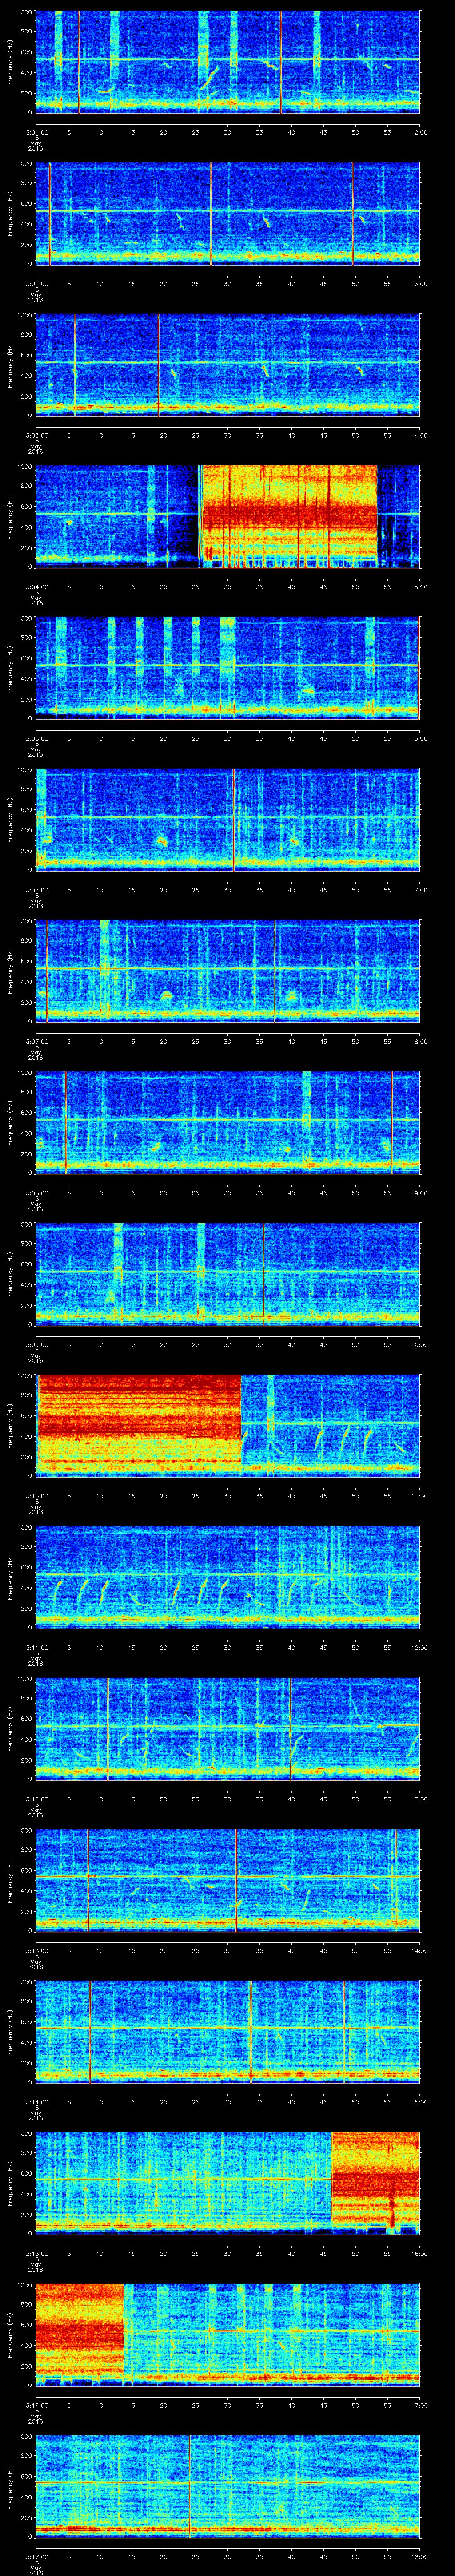Screen dimensions: 455x2576
Task: Click the 13:00 end-time label
Action: [x=419, y=1799]
